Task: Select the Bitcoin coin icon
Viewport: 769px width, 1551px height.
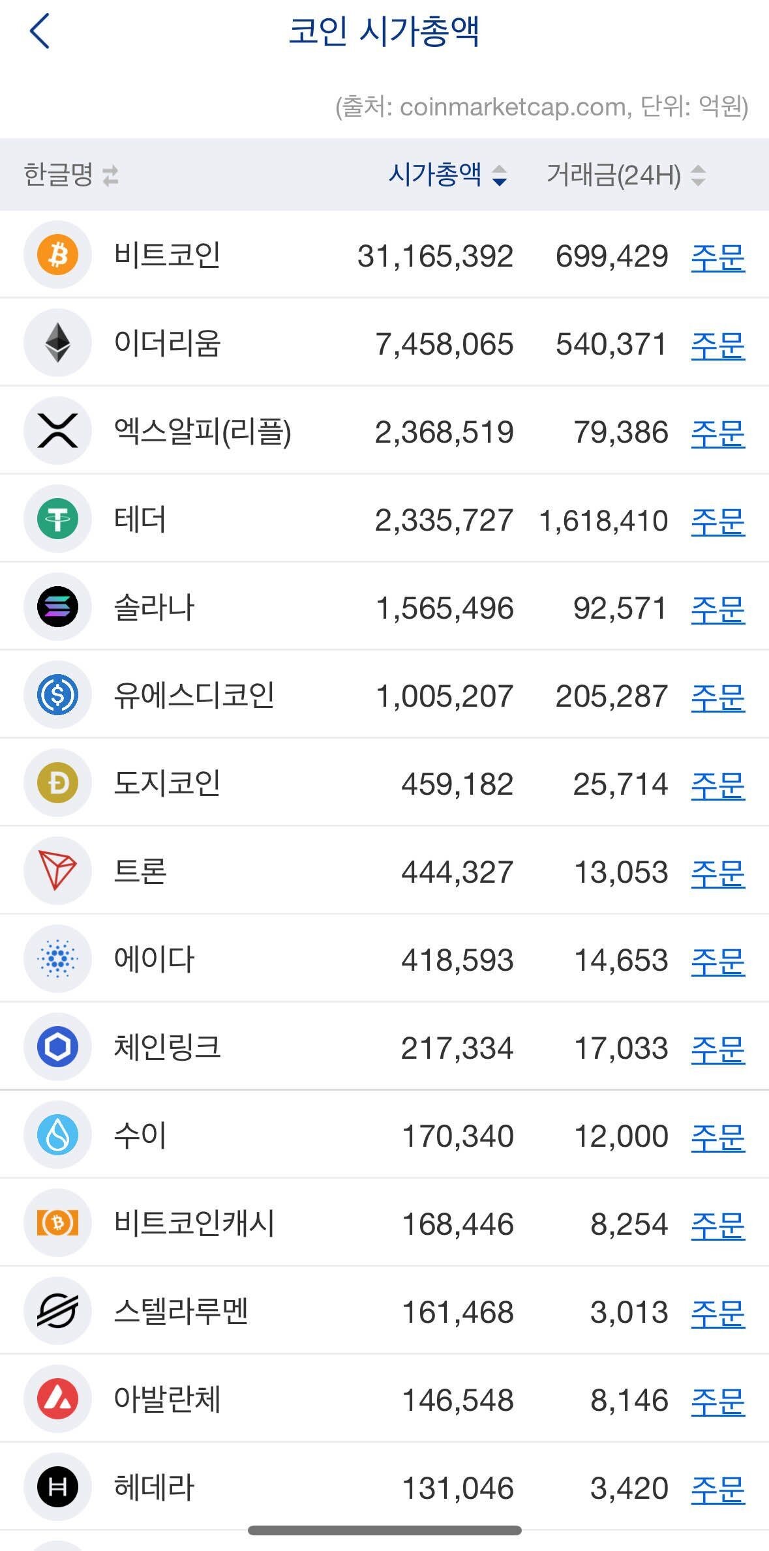Action: tap(57, 255)
